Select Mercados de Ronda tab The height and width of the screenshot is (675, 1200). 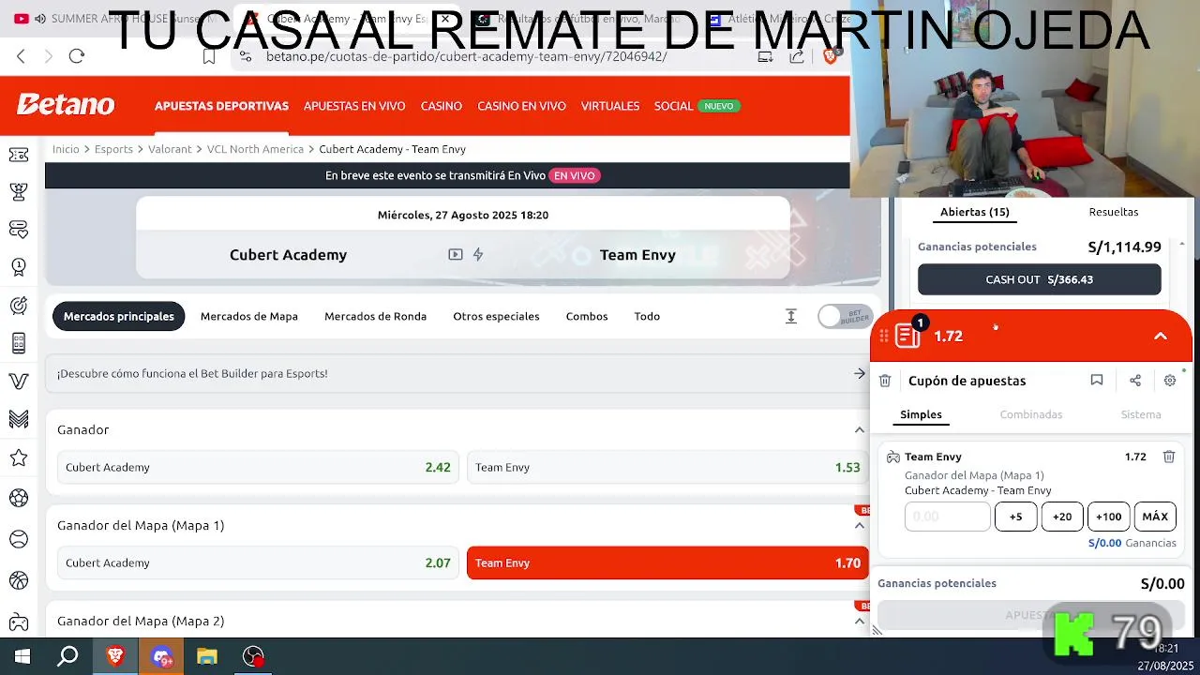coord(375,316)
